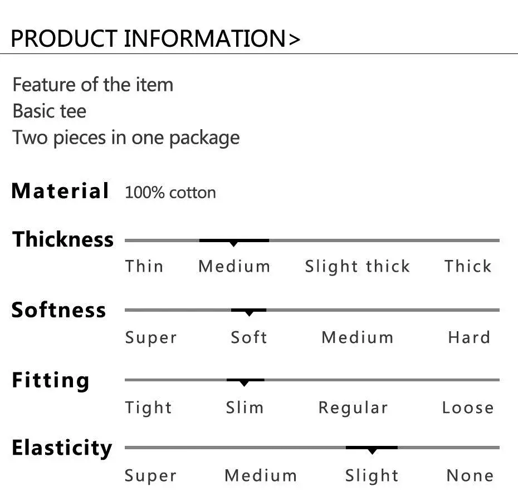Click the PRODUCT INFORMATION heading arrow
Image resolution: width=518 pixels, height=501 pixels.
pos(294,40)
